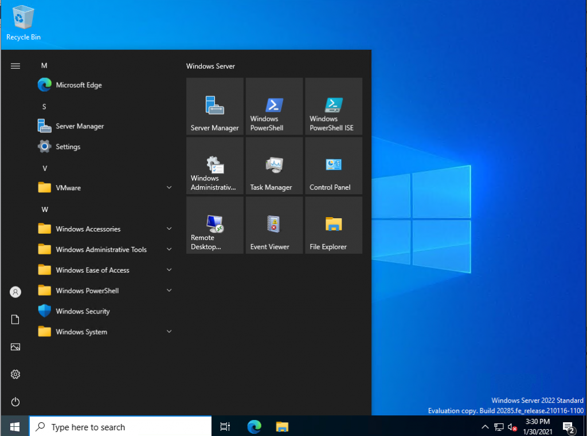This screenshot has height=436, width=587.
Task: Open the Documents icon in Start sidebar
Action: [15, 320]
